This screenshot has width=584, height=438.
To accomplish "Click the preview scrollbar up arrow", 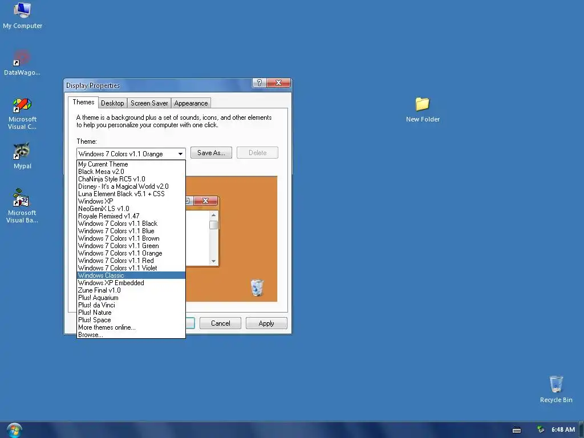I will click(x=213, y=215).
